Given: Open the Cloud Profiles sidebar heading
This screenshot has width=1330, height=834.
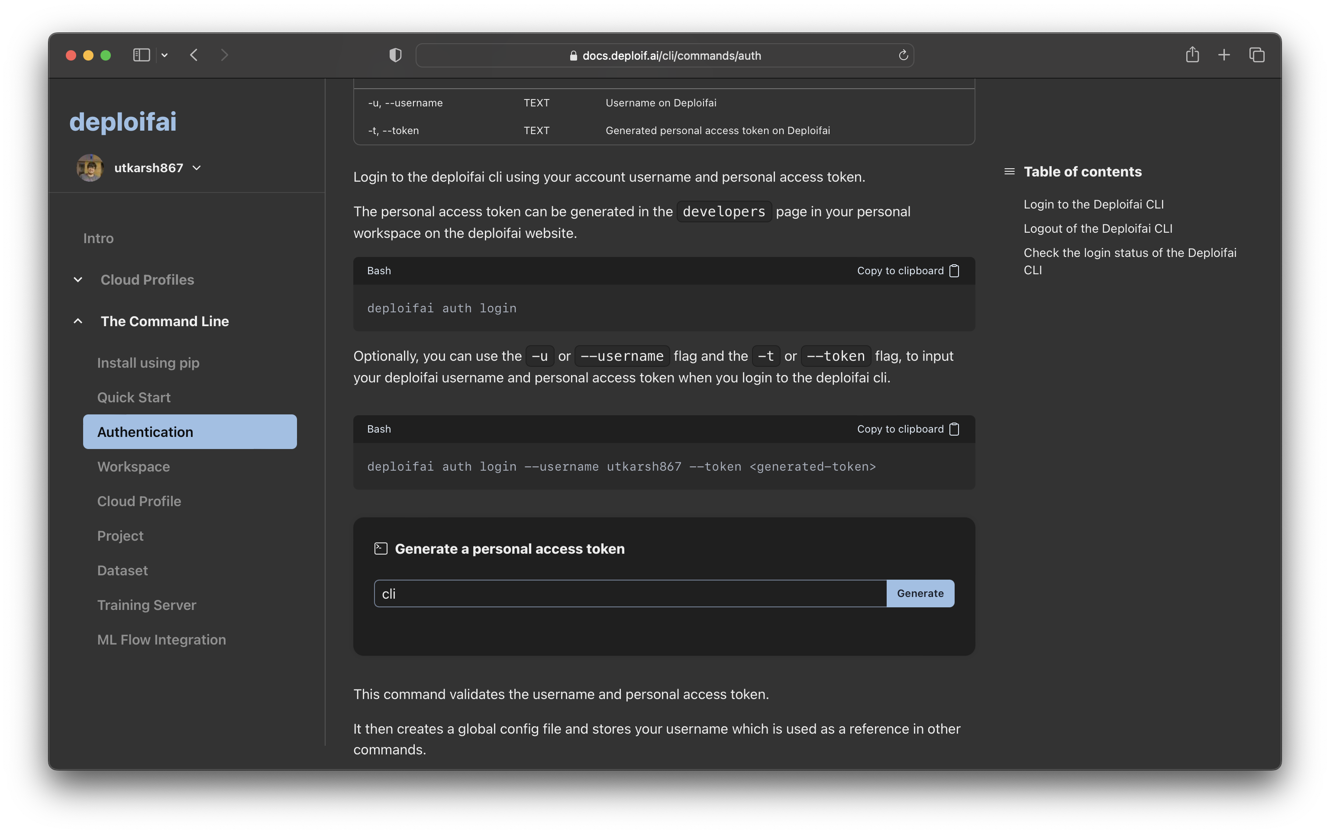Looking at the screenshot, I should coord(147,279).
